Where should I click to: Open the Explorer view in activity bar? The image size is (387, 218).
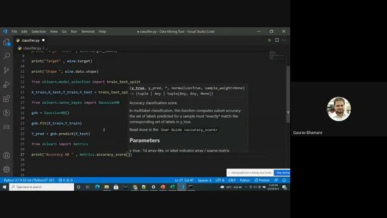coord(7,42)
